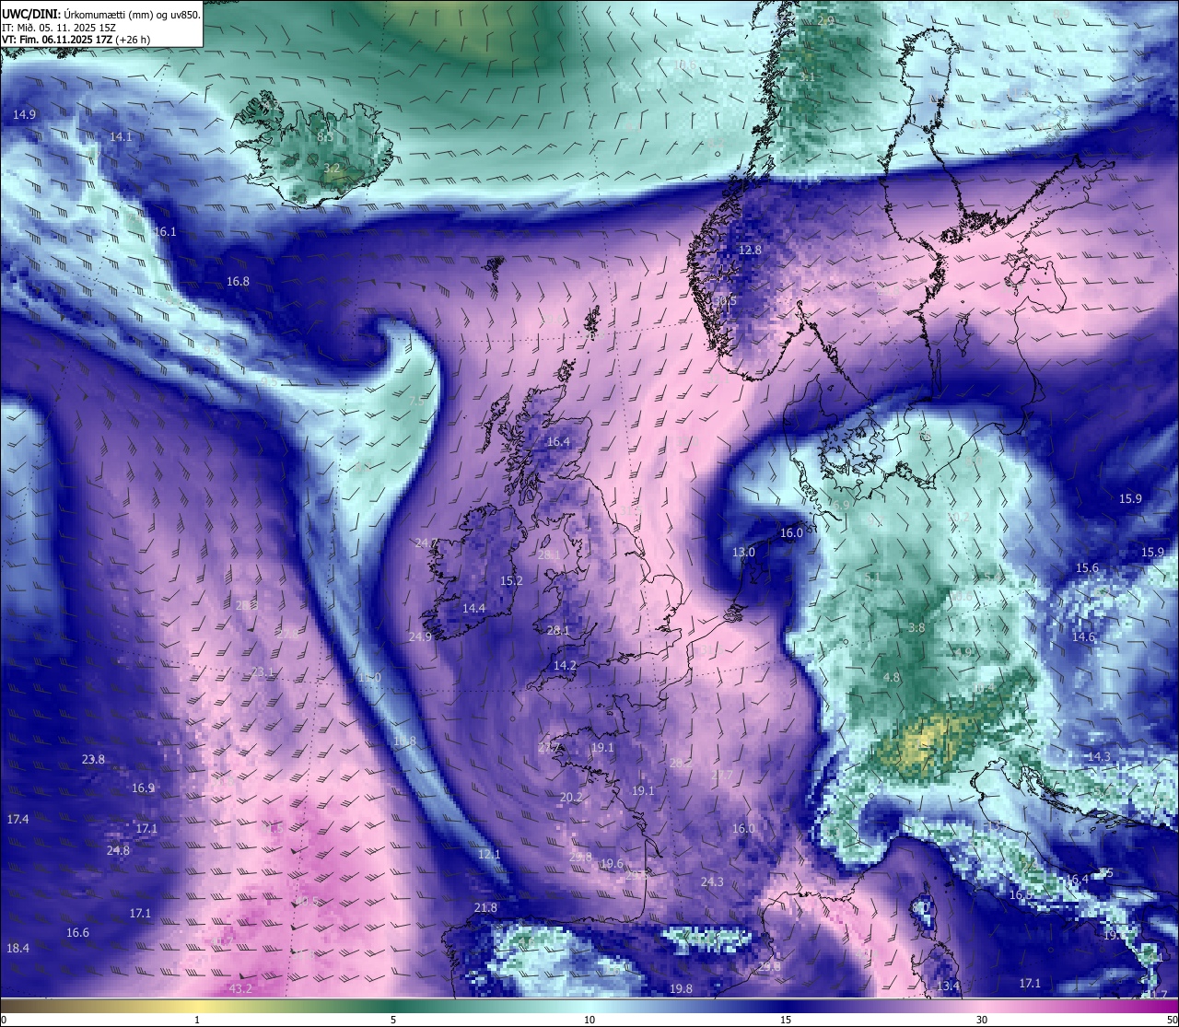This screenshot has height=1027, width=1179.
Task: Click the 3.8 value over central Europe
Action: point(916,627)
